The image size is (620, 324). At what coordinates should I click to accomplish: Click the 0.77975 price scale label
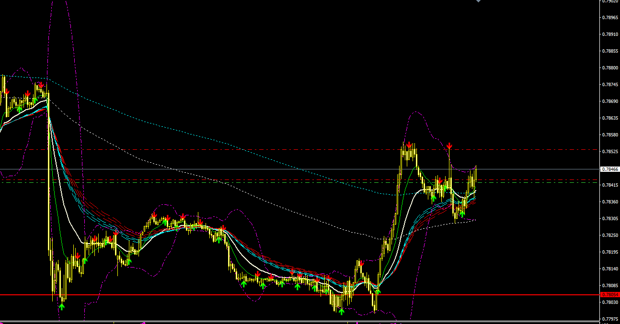610,319
